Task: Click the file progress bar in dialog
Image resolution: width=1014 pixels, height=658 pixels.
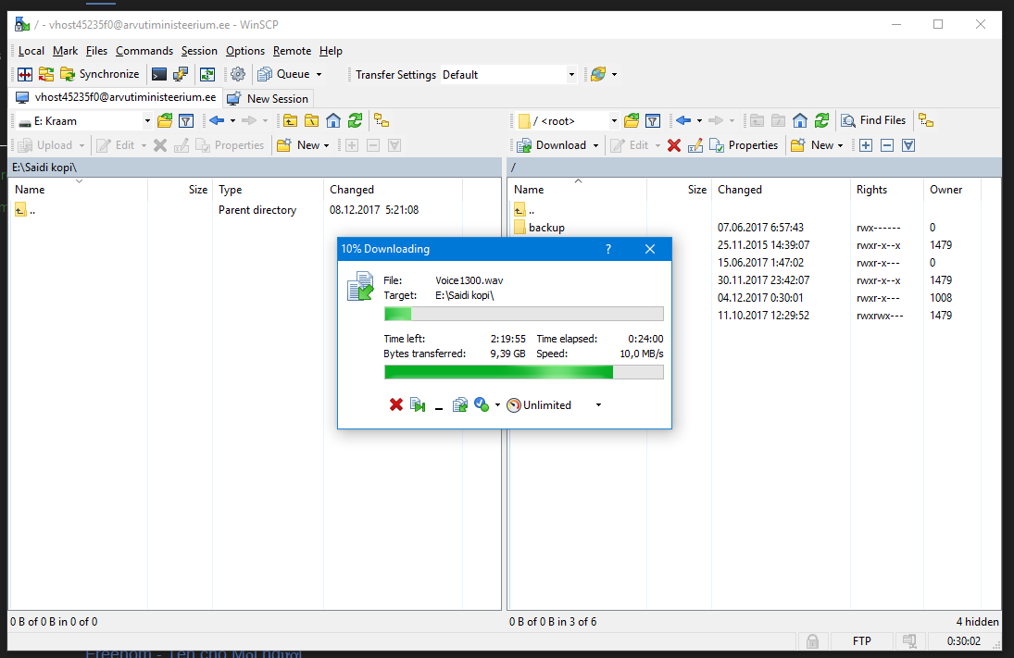Action: pos(524,314)
